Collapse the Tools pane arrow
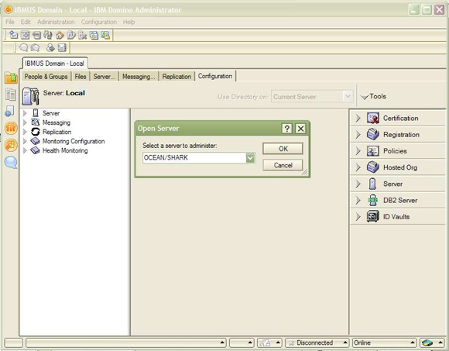The width and height of the screenshot is (449, 351). (x=365, y=97)
